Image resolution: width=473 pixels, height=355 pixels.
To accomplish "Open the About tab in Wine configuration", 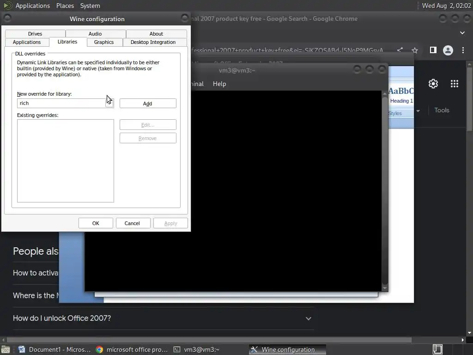I will (156, 34).
